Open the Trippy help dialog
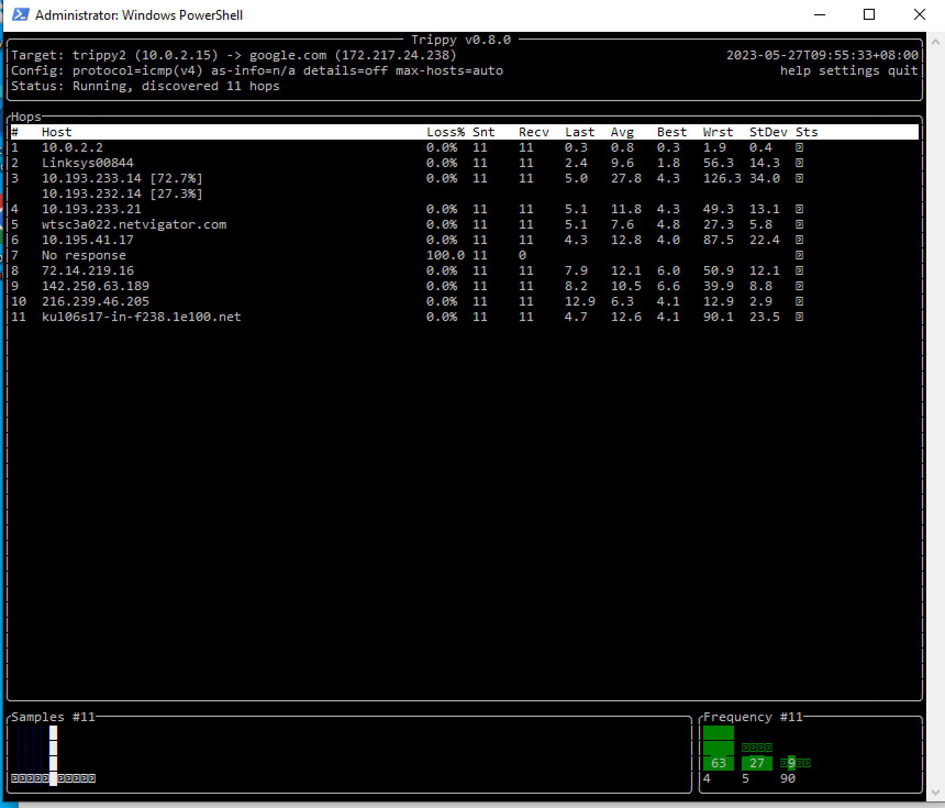This screenshot has height=808, width=945. click(795, 70)
